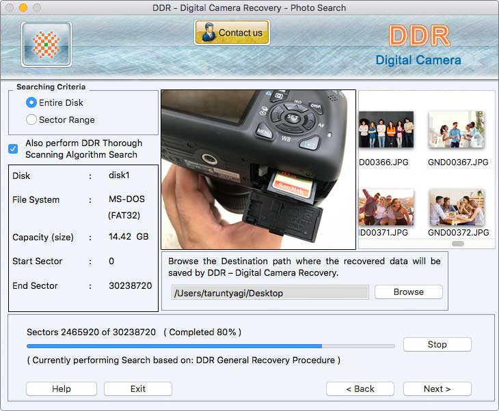Click the Contact us button
The image size is (499, 411).
232,32
